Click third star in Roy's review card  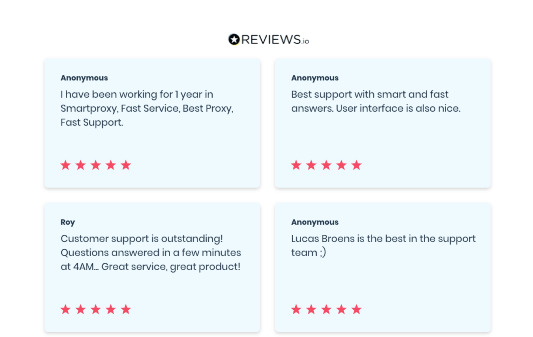click(96, 309)
